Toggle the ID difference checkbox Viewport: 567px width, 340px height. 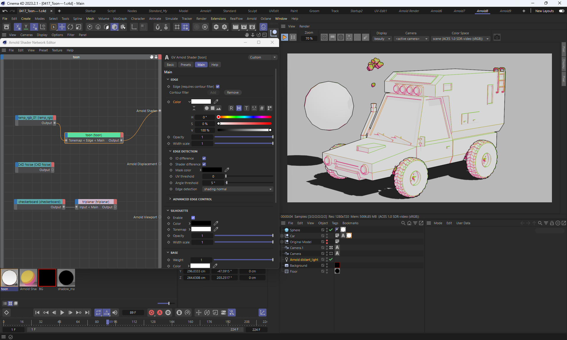pyautogui.click(x=204, y=158)
